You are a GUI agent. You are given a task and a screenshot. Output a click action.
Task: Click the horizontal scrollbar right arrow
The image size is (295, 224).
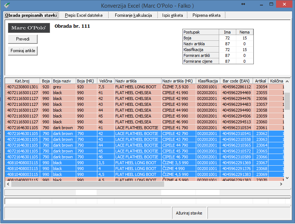click(x=281, y=184)
